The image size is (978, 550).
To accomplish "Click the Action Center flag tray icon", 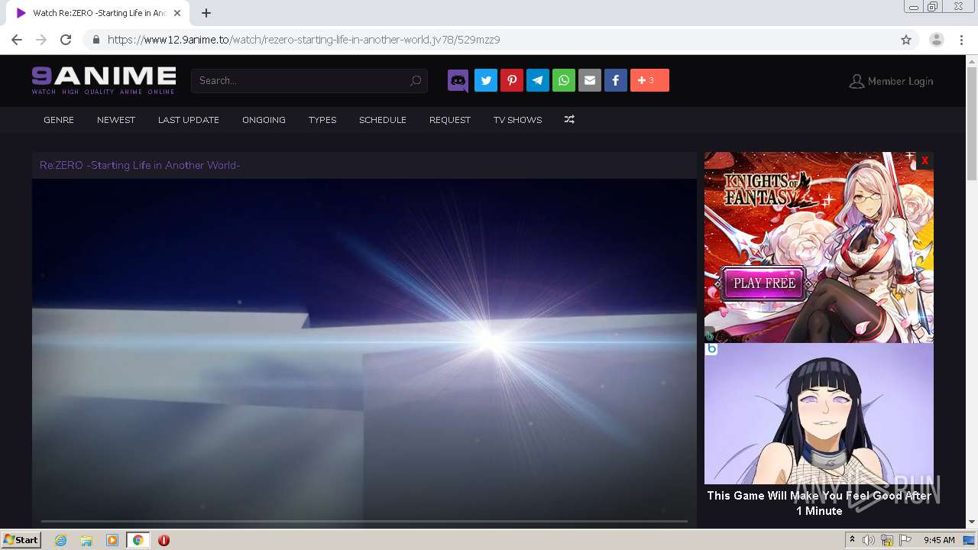I will (905, 540).
